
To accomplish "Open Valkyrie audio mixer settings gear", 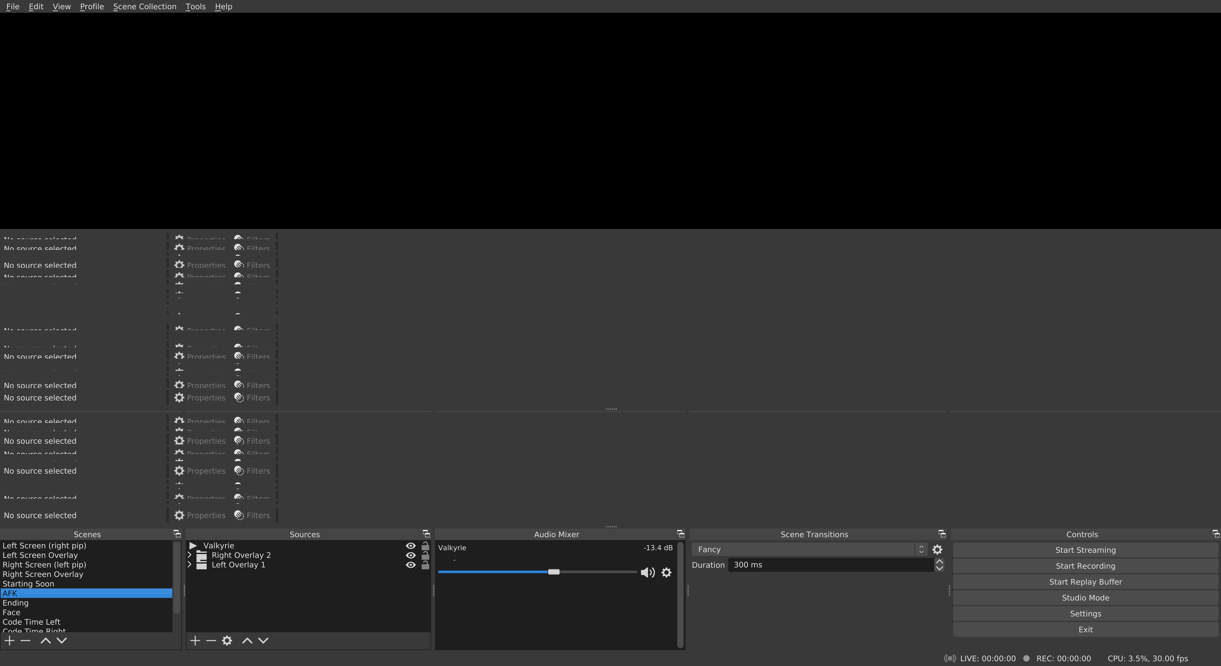I will tap(666, 572).
